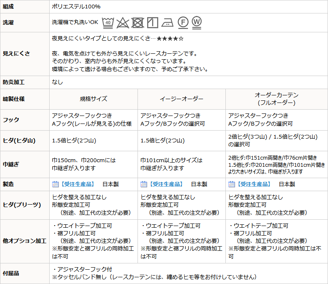Screen dimensions: 328x284
Task: Click calendar icon in オーダーカーテン 製造 cell
Action: pyautogui.click(x=232, y=184)
